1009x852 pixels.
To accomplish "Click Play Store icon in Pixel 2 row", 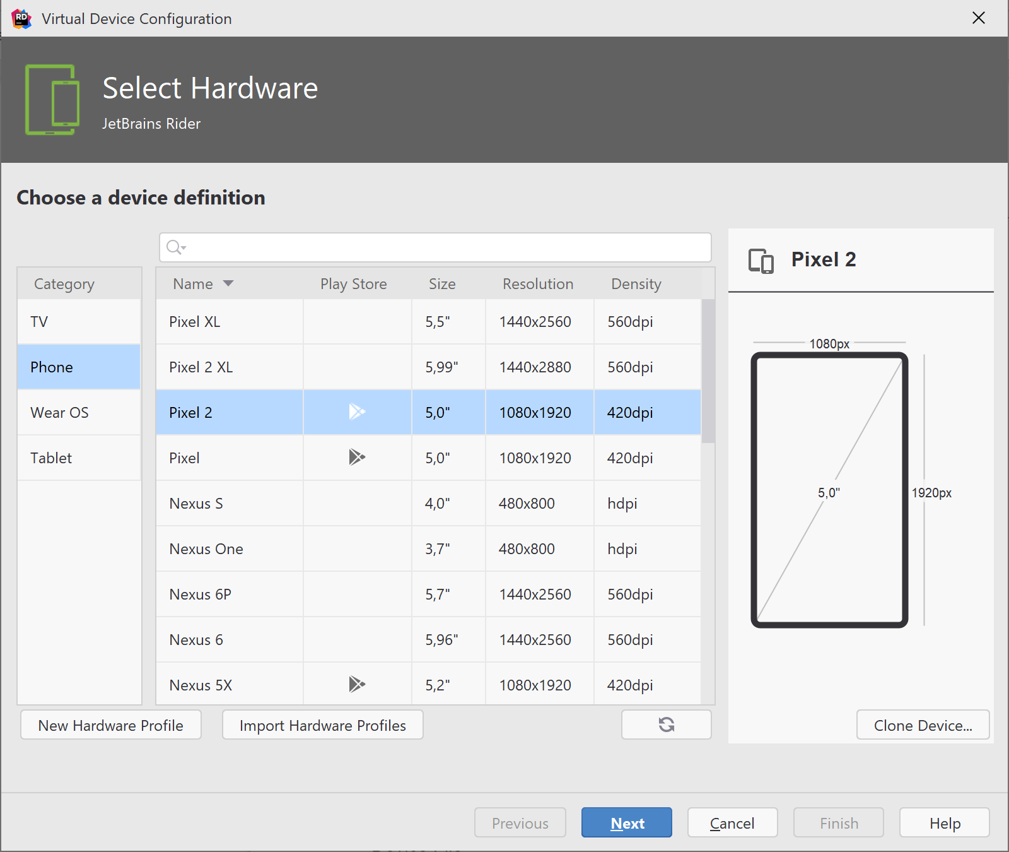I will (x=357, y=411).
